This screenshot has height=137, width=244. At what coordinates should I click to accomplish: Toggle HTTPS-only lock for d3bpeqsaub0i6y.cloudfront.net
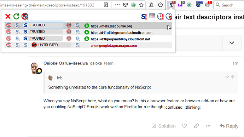pyautogui.click(x=87, y=39)
